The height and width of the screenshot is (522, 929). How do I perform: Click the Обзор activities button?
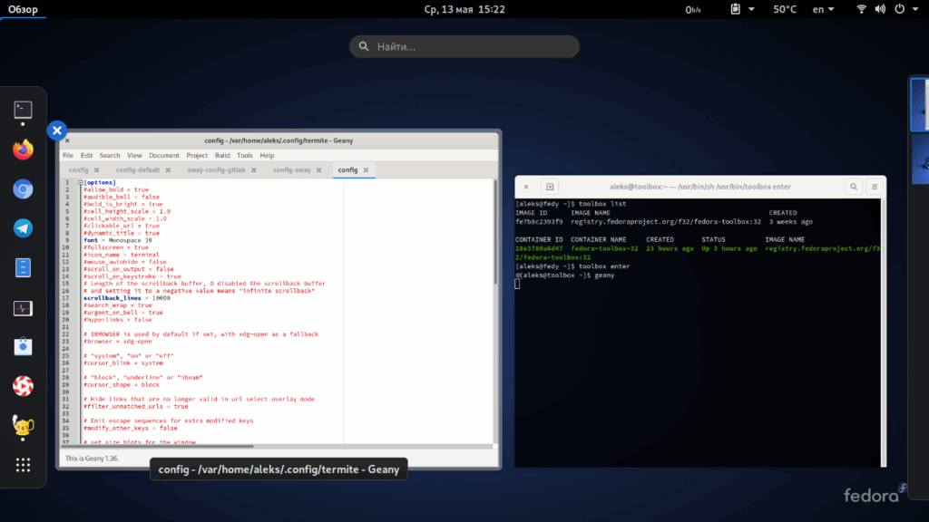(x=23, y=9)
